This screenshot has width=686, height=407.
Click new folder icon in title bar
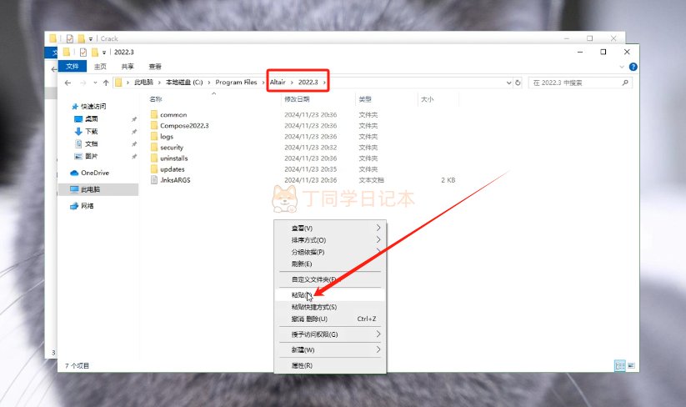(x=94, y=52)
